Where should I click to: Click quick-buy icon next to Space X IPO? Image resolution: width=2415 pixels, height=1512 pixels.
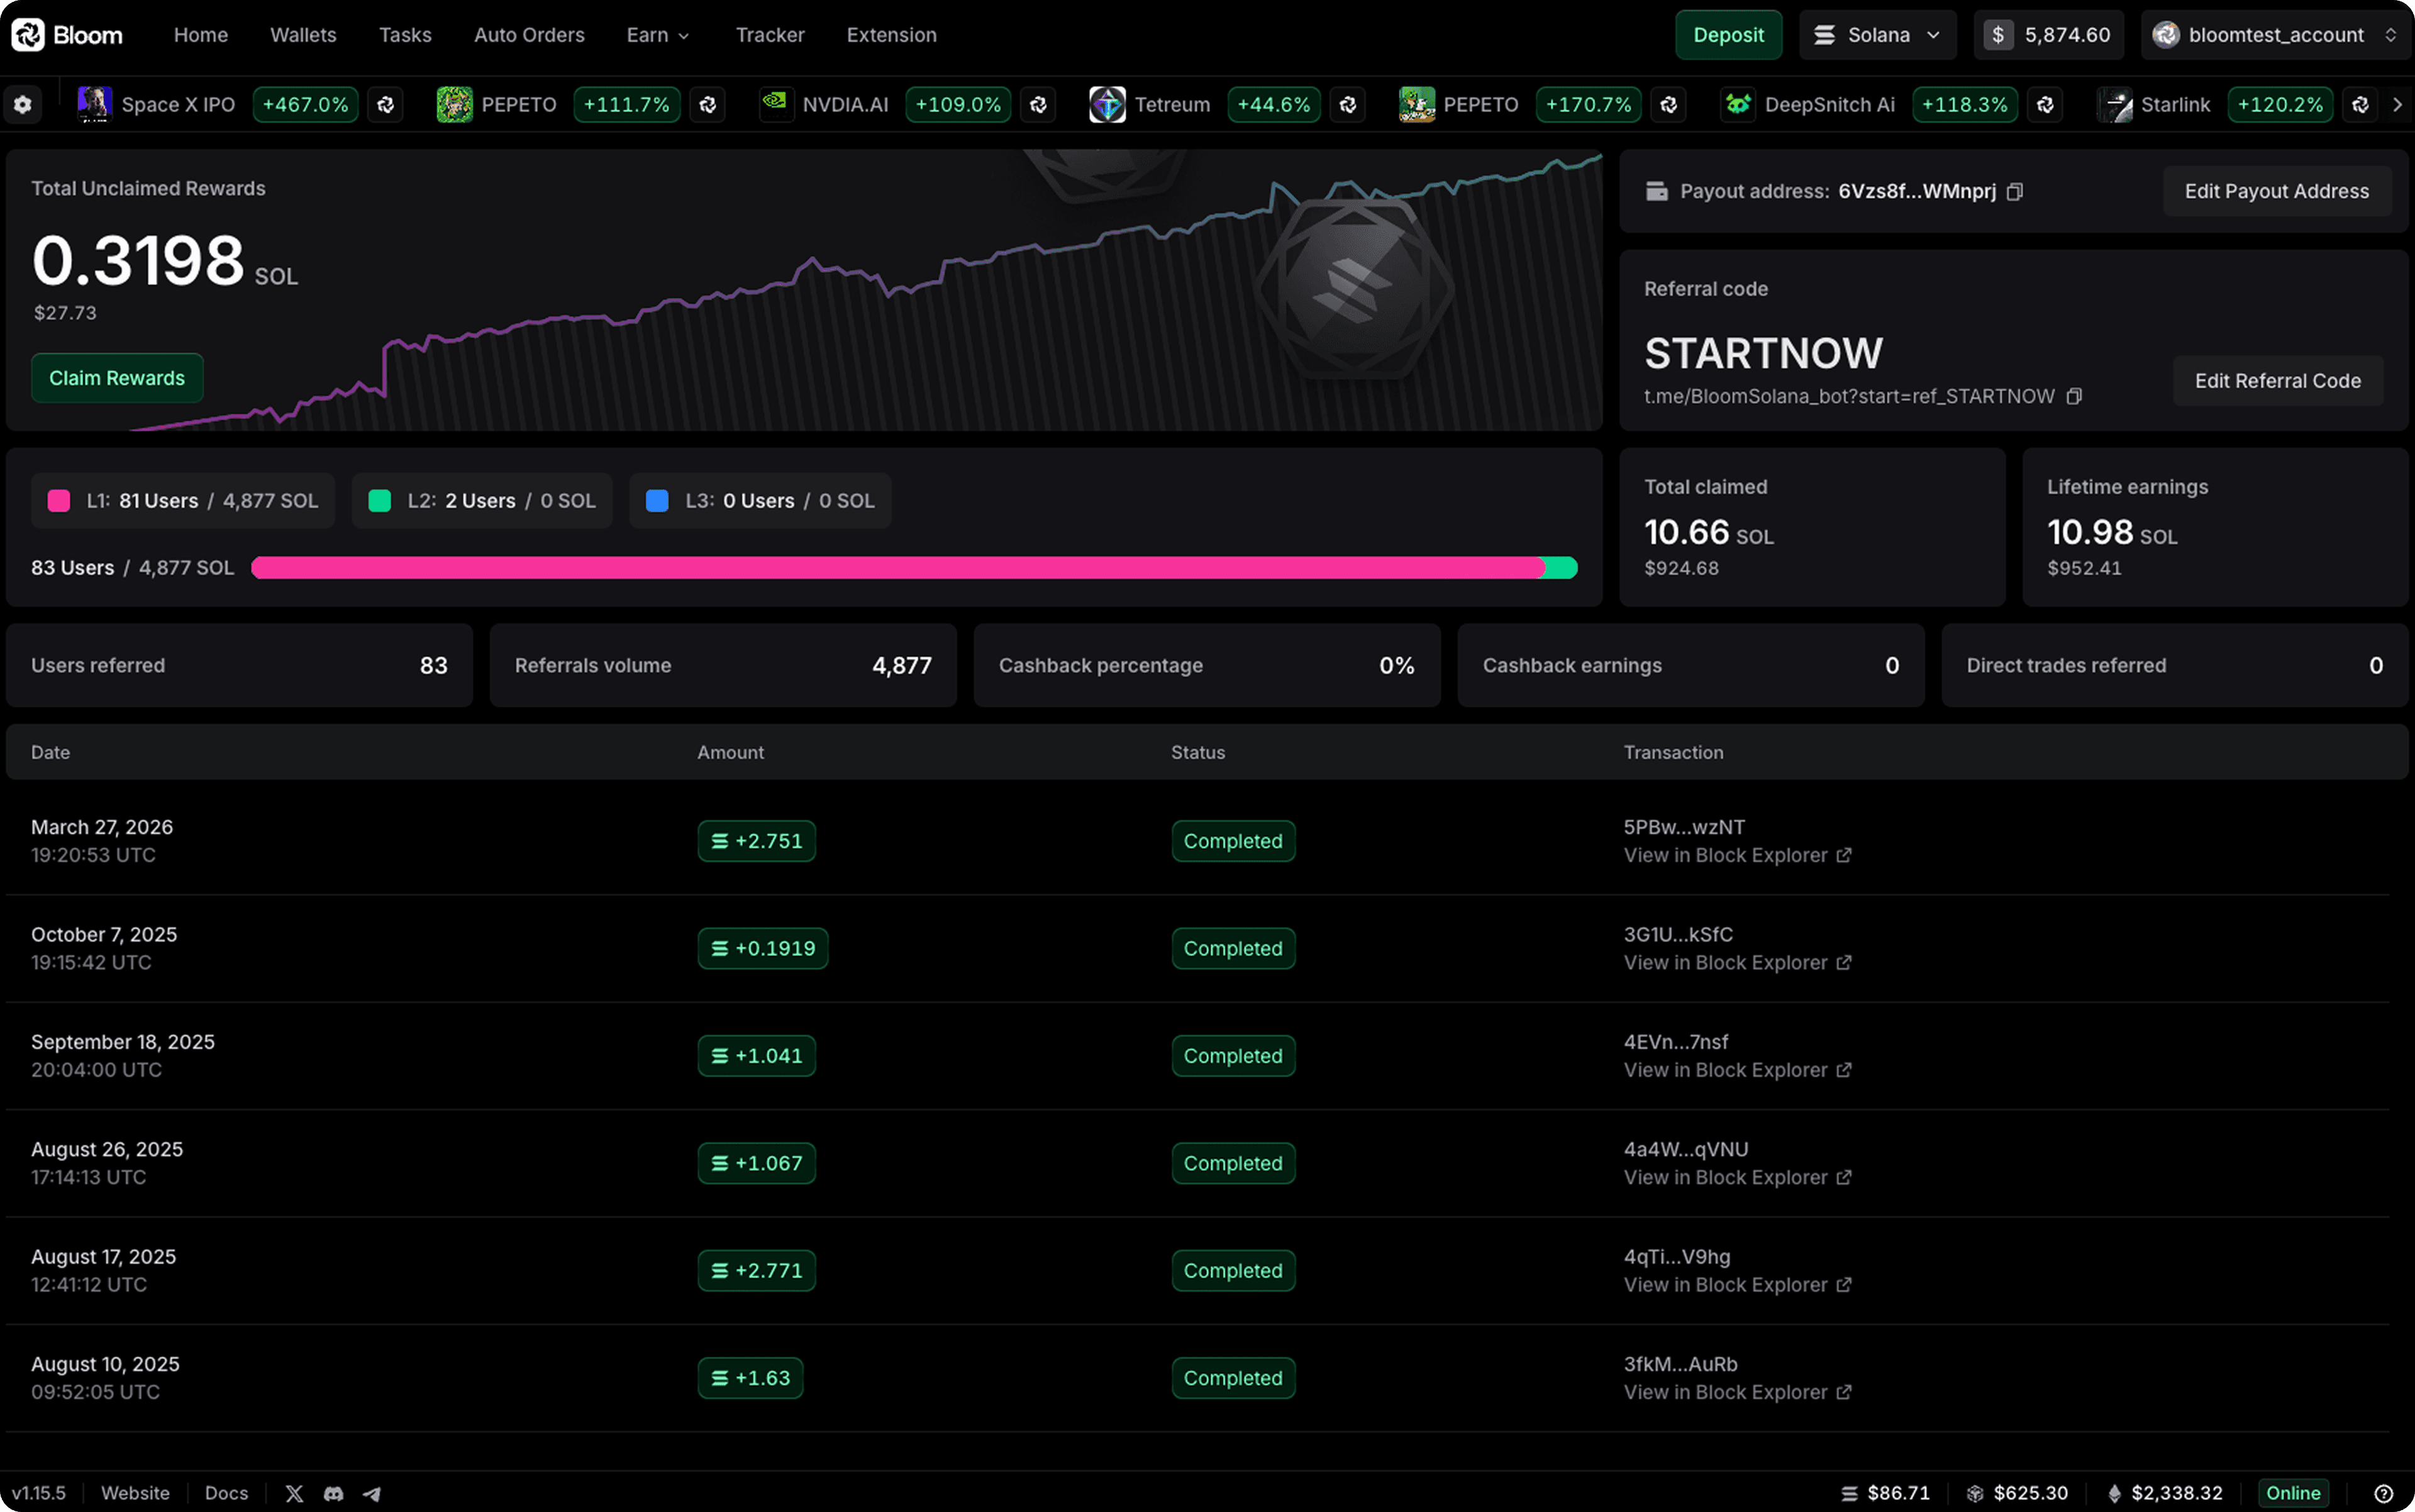coord(386,104)
